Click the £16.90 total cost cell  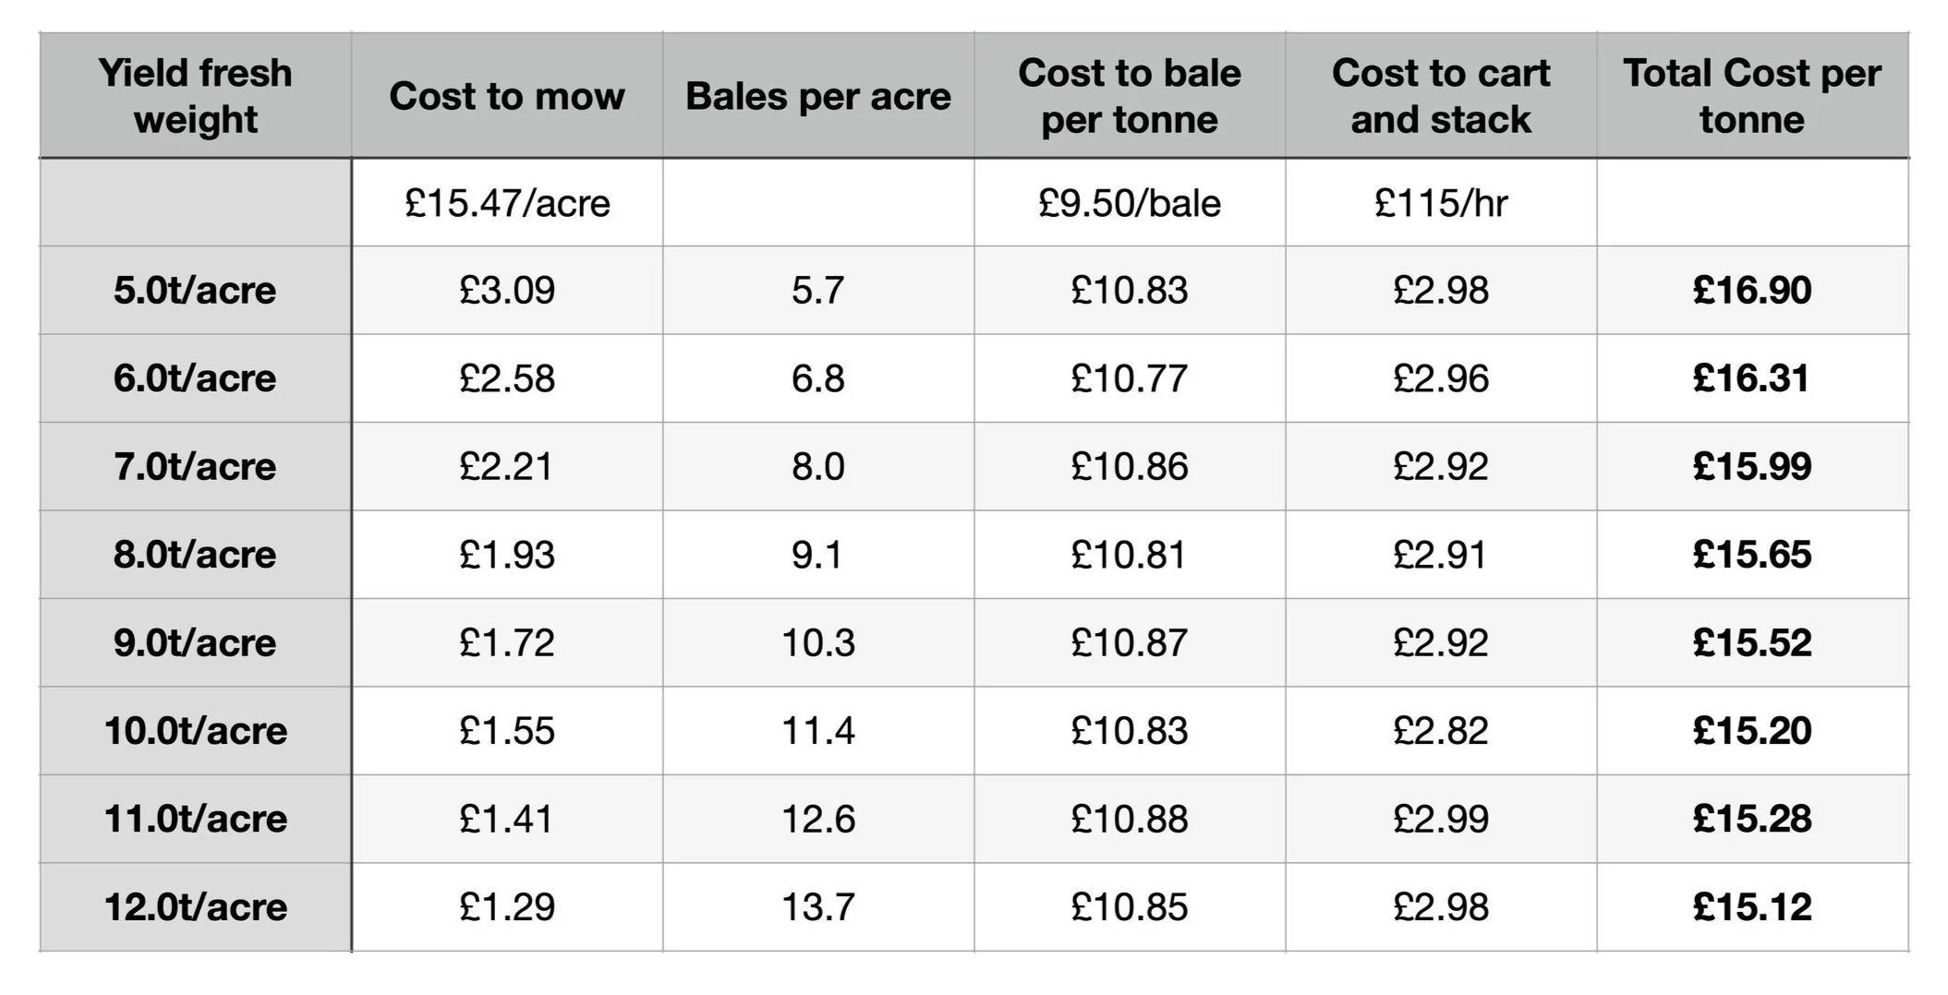coord(1751,291)
